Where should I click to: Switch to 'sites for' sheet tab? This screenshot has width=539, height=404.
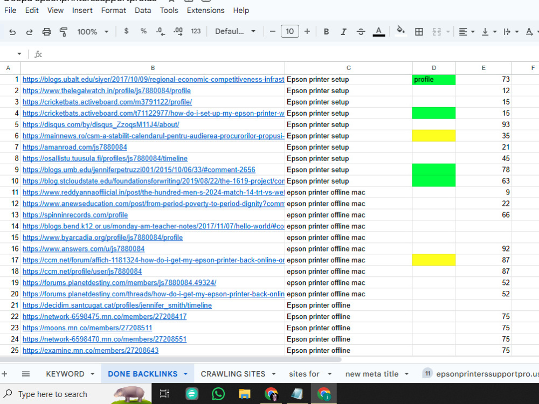click(304, 374)
